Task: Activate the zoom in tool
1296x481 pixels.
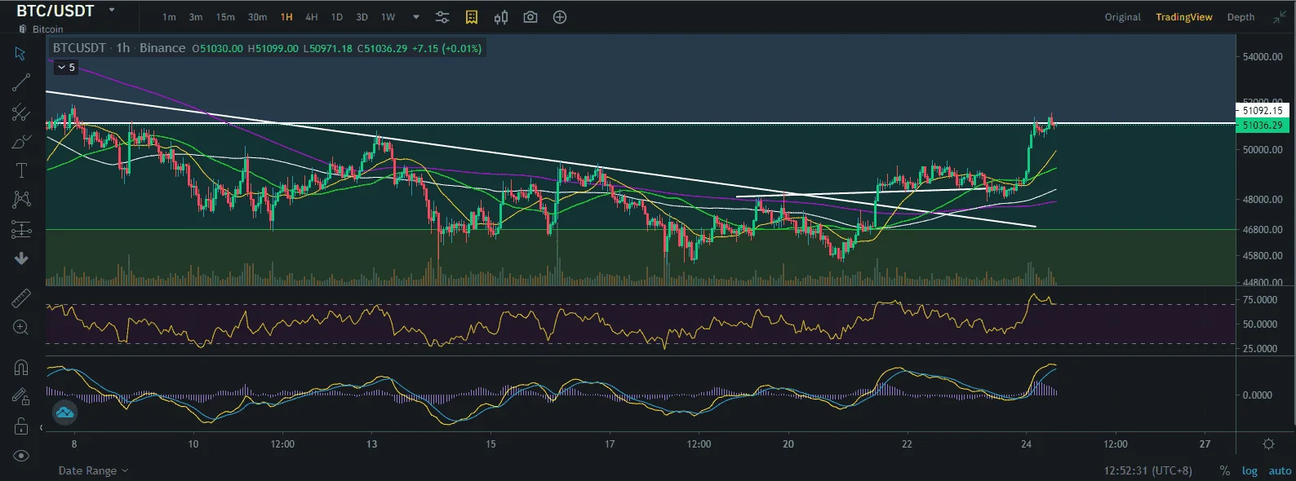Action: [21, 327]
